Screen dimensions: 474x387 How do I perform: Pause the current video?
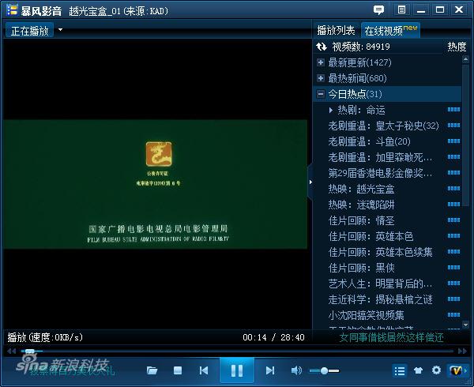[x=237, y=370]
